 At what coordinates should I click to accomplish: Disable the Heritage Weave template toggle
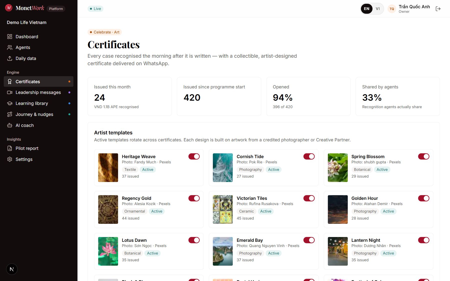coord(194,156)
